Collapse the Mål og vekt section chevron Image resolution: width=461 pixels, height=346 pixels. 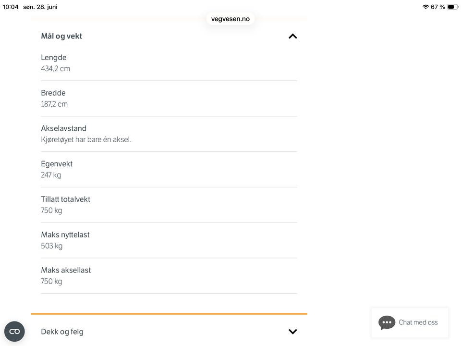click(x=292, y=36)
